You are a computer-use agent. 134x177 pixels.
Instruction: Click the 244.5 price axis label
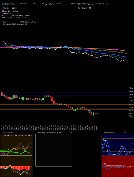[x=130, y=98]
